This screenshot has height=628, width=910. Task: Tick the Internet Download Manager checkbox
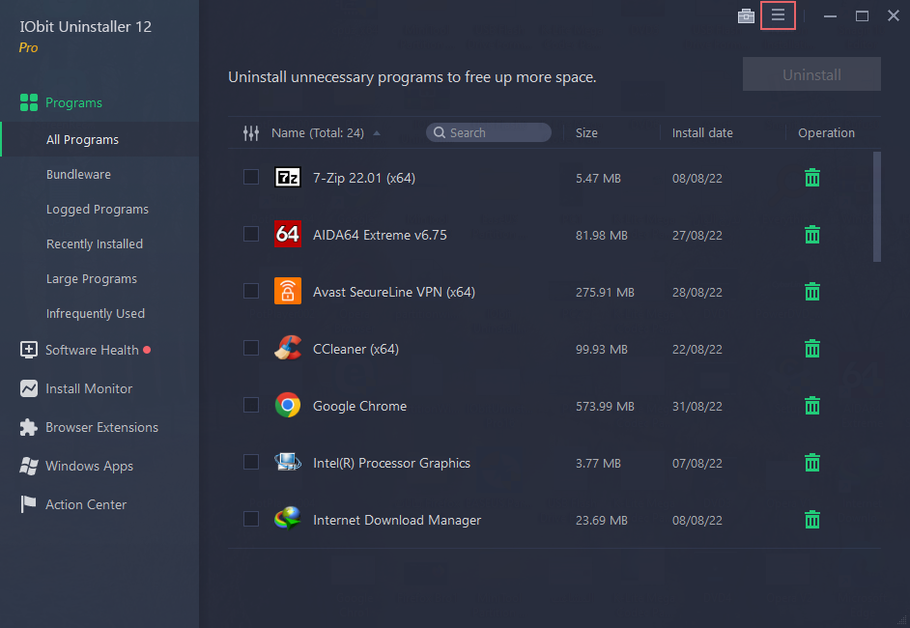[x=251, y=519]
